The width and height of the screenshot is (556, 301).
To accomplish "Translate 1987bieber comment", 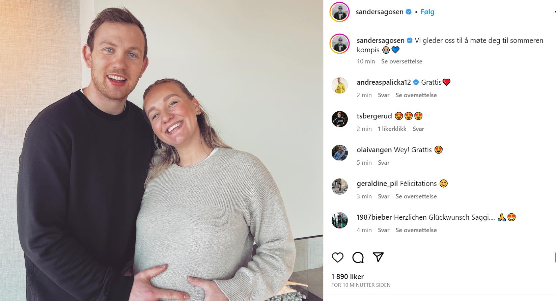I will (416, 230).
